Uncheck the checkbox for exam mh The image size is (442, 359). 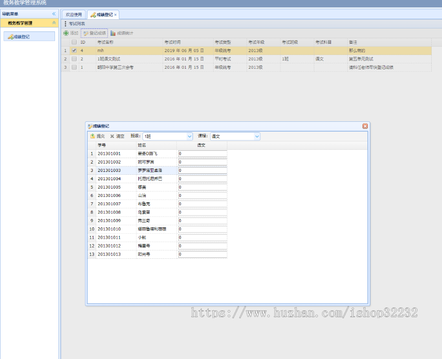tap(74, 50)
